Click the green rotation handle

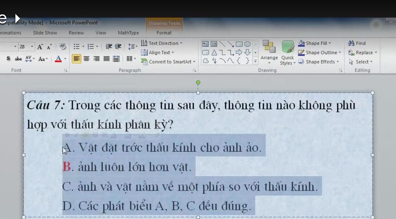[x=198, y=82]
